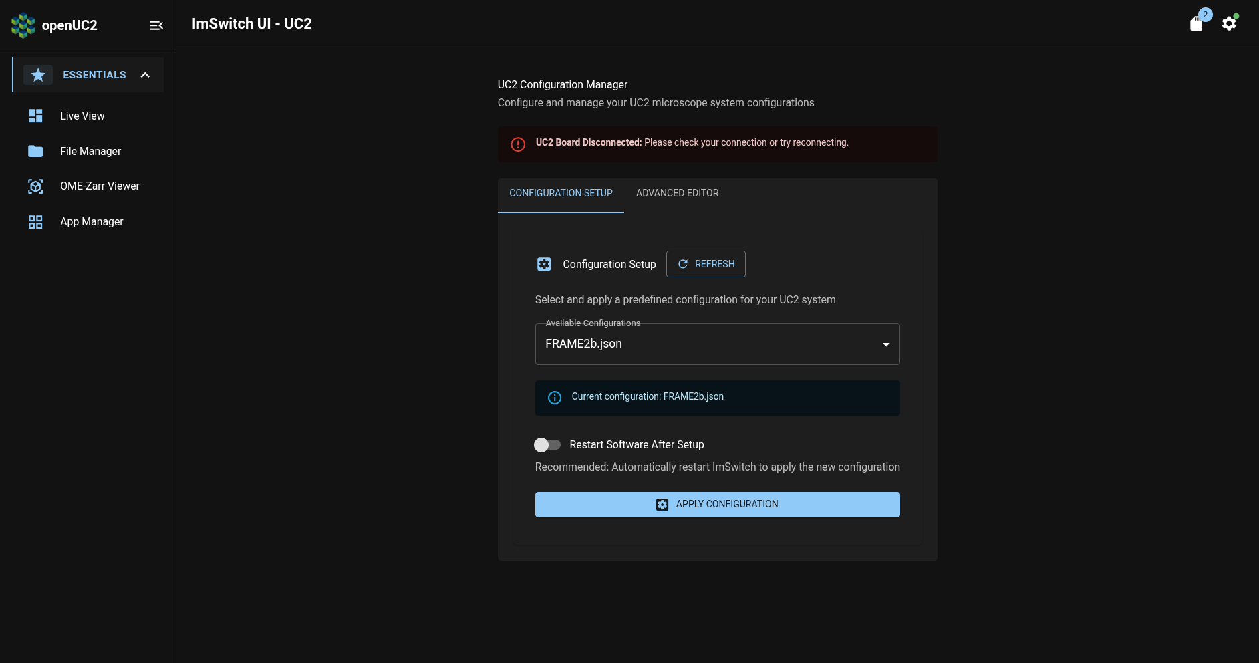Select the Configuration Setup tab
The height and width of the screenshot is (663, 1259).
click(x=561, y=193)
